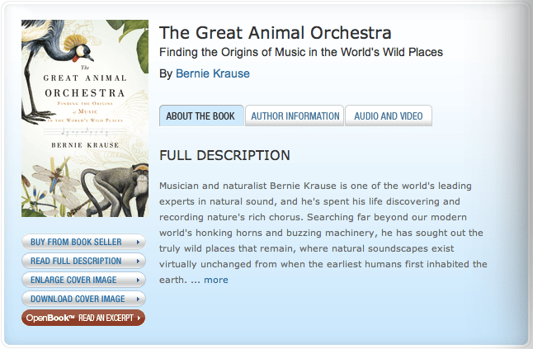
Task: Open the Audio and Video tab
Action: [388, 116]
